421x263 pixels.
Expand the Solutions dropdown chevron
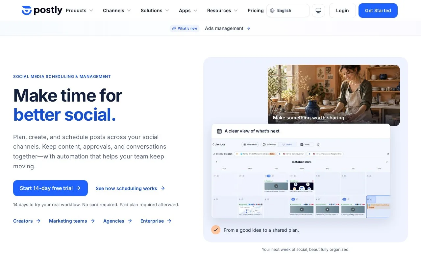pyautogui.click(x=167, y=11)
